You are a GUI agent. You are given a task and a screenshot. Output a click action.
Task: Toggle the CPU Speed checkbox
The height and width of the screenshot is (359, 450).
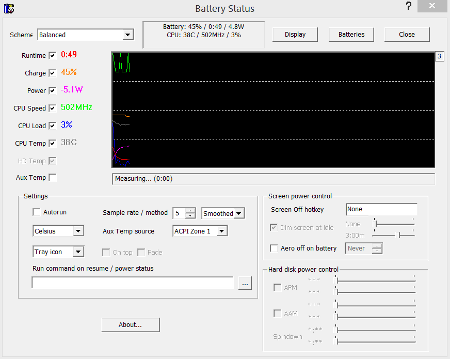pyautogui.click(x=52, y=108)
